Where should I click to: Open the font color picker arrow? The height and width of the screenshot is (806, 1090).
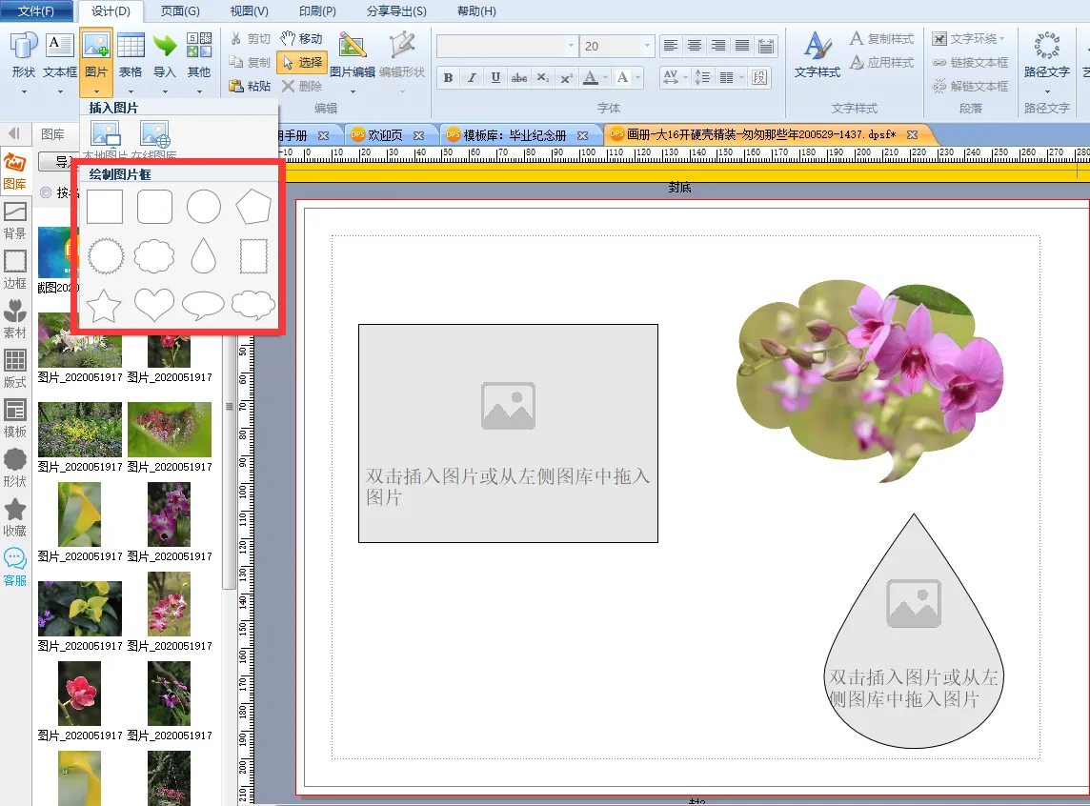604,77
